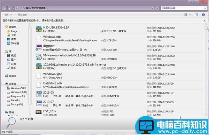Select the 2013-07 RMVB video icon
This screenshot has height=135, width=209.
pyautogui.click(x=39, y=103)
